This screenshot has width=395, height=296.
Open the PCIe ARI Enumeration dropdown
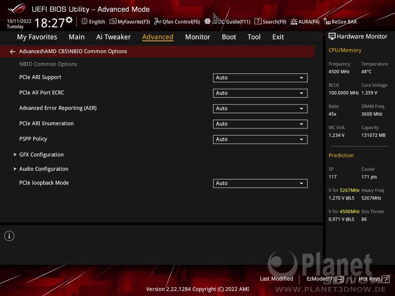coord(260,124)
